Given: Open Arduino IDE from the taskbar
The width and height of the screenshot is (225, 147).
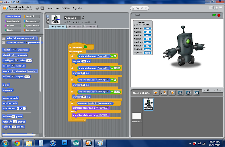Looking at the screenshot, I should tap(76, 143).
